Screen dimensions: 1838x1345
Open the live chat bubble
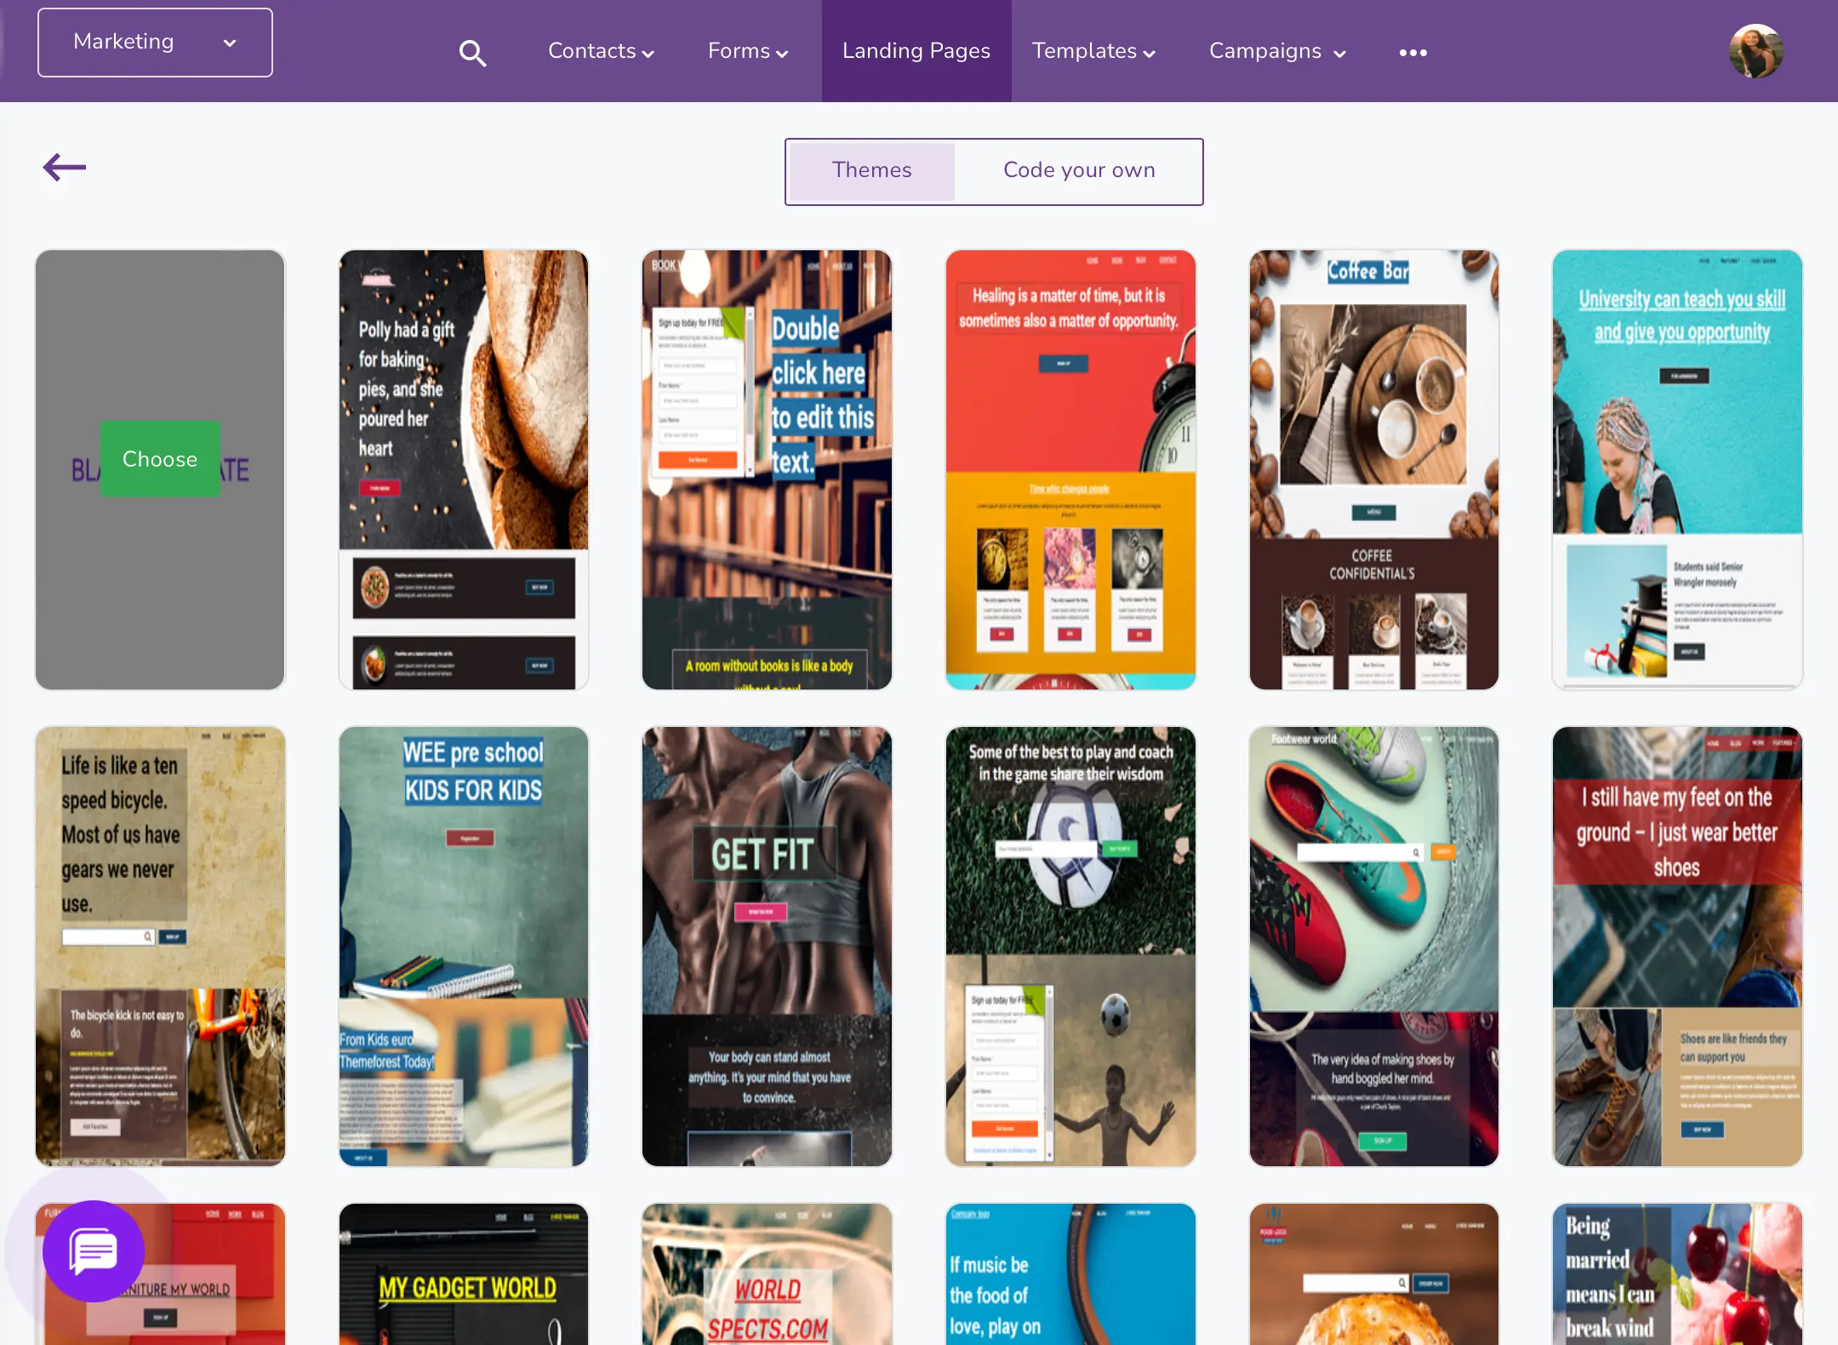point(94,1251)
